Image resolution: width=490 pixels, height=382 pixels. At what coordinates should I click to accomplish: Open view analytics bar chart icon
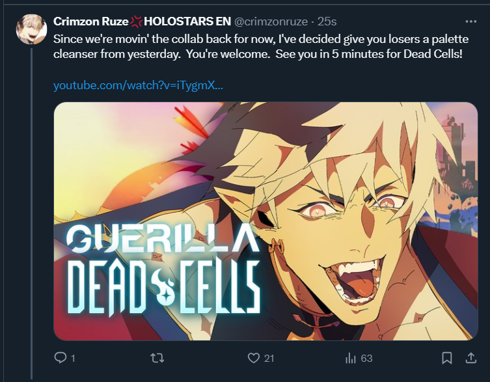click(351, 358)
